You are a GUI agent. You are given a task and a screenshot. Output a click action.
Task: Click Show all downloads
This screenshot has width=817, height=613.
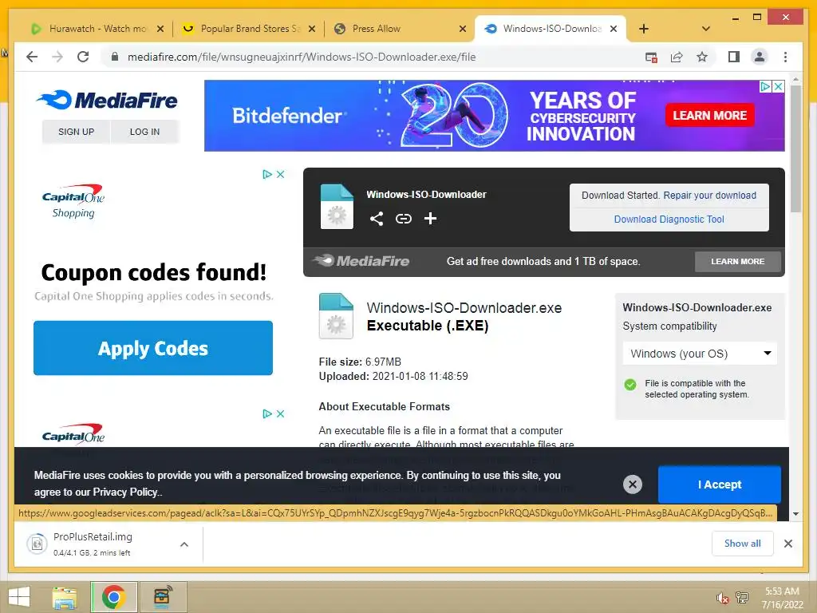pos(743,544)
